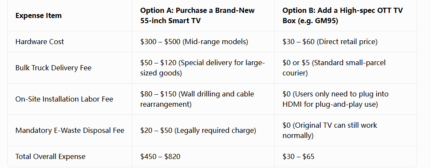This screenshot has width=431, height=168.
Task: Click the Hardware Cost row label
Action: 40,42
